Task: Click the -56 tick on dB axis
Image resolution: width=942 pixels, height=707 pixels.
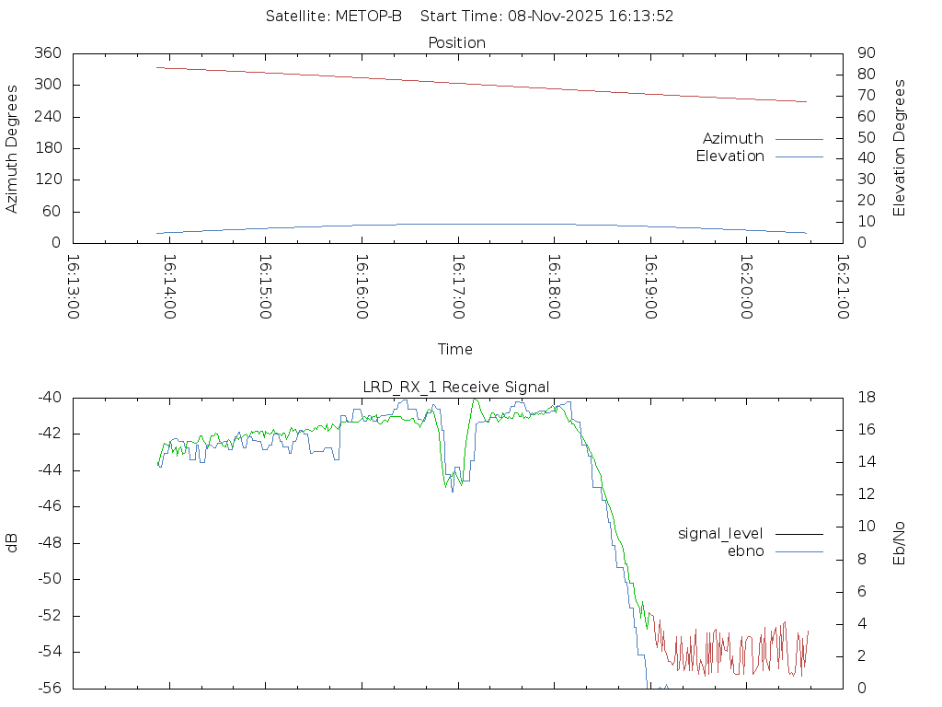Action: point(50,688)
